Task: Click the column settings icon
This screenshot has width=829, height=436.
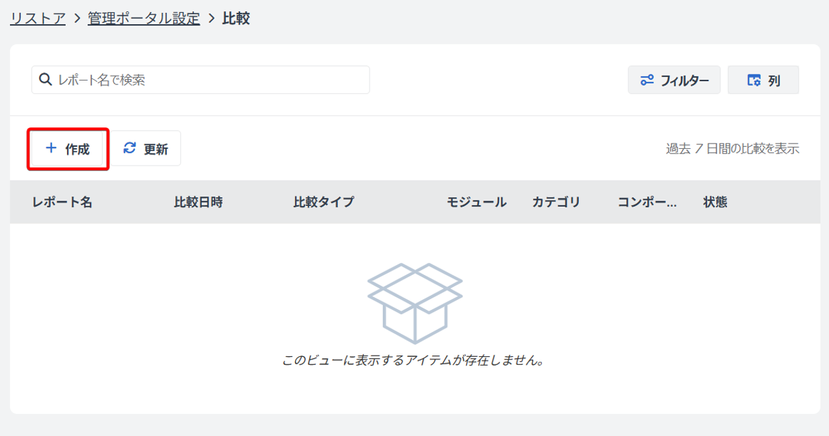Action: coord(754,80)
